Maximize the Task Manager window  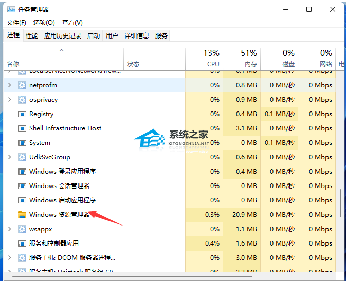pos(309,9)
